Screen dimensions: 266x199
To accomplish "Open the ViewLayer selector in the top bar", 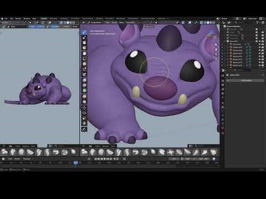I will (x=253, y=19).
